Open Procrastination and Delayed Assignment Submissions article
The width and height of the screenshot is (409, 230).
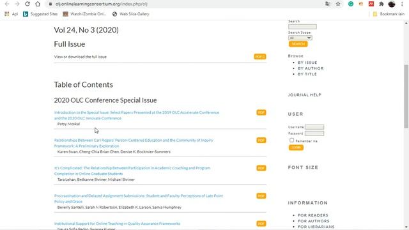tap(139, 199)
